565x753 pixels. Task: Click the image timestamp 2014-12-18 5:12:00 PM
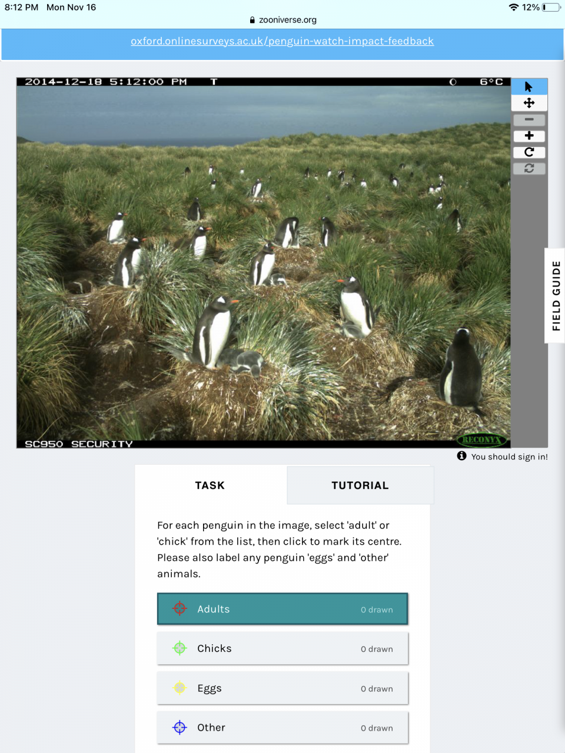pos(106,82)
